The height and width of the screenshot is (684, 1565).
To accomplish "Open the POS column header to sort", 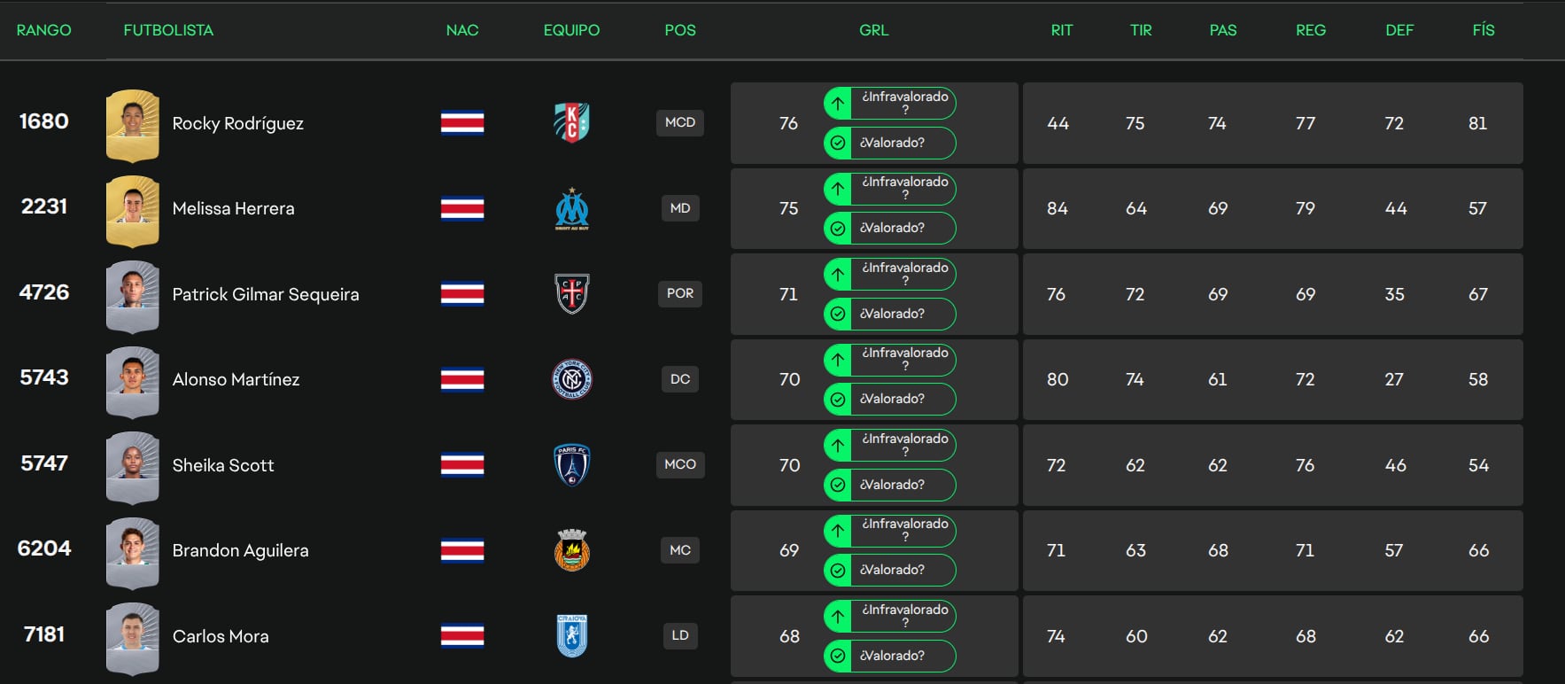I will coord(679,29).
